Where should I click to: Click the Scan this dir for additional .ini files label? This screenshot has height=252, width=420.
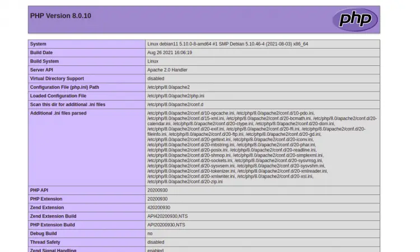68,104
